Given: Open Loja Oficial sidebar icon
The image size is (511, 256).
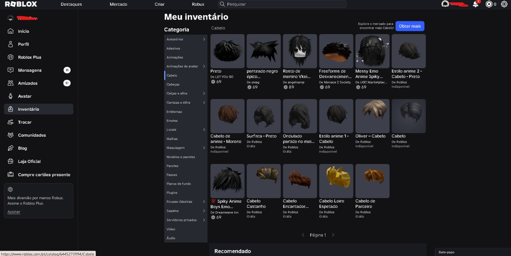Looking at the screenshot, I should (11, 161).
